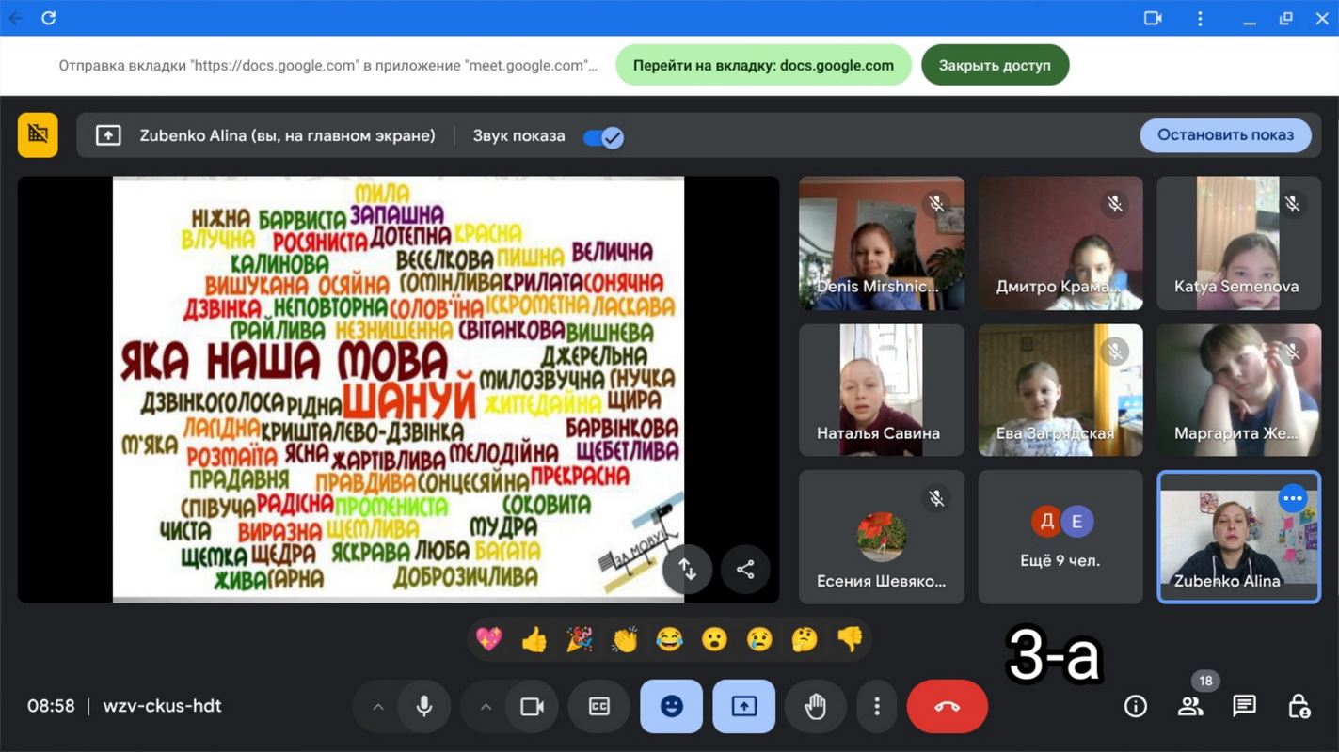This screenshot has height=752, width=1339.
Task: Click the share icon on presentation
Action: pyautogui.click(x=745, y=570)
